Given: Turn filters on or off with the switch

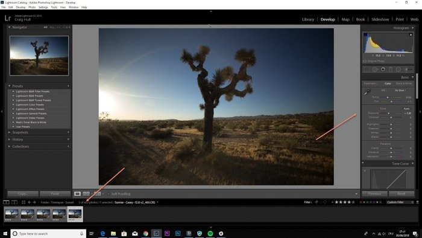Looking at the screenshot, I should pyautogui.click(x=417, y=202).
